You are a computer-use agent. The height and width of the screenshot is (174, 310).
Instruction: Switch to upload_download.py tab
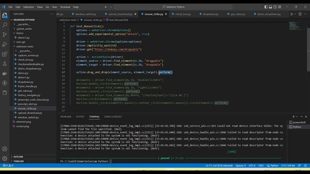click(120, 14)
